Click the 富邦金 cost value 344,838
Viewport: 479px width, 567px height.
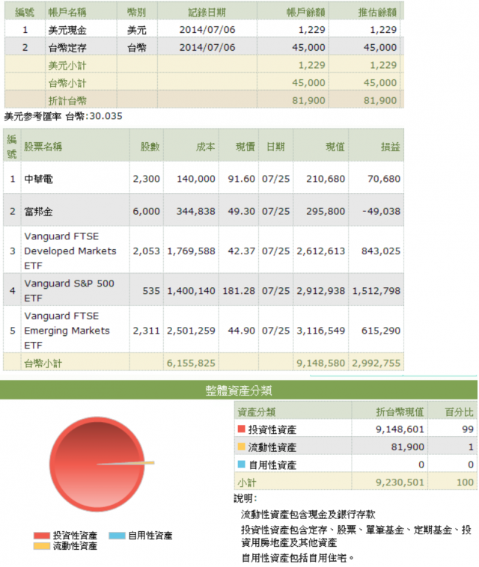[196, 211]
